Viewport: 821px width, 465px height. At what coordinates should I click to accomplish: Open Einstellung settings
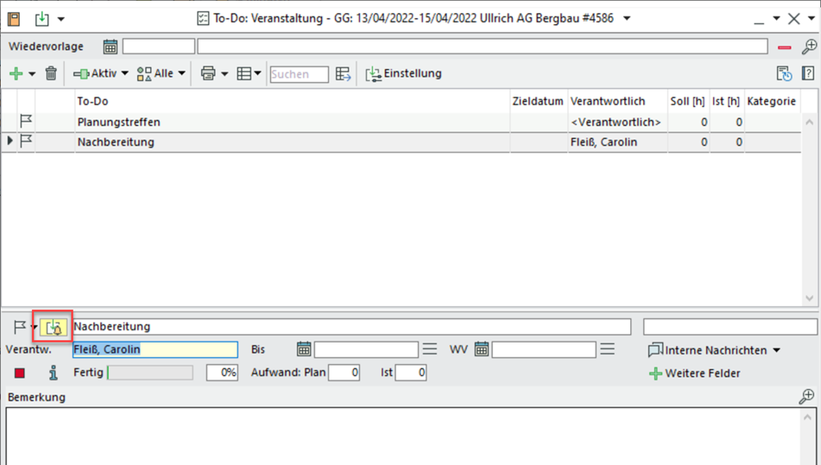point(403,74)
